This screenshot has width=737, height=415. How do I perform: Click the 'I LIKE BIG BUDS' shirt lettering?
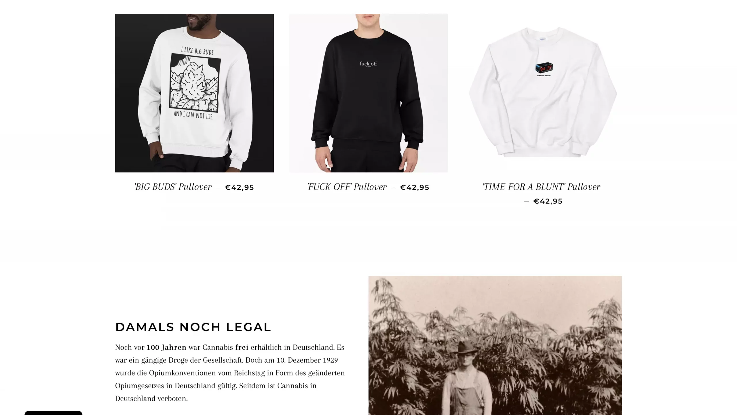(x=197, y=51)
